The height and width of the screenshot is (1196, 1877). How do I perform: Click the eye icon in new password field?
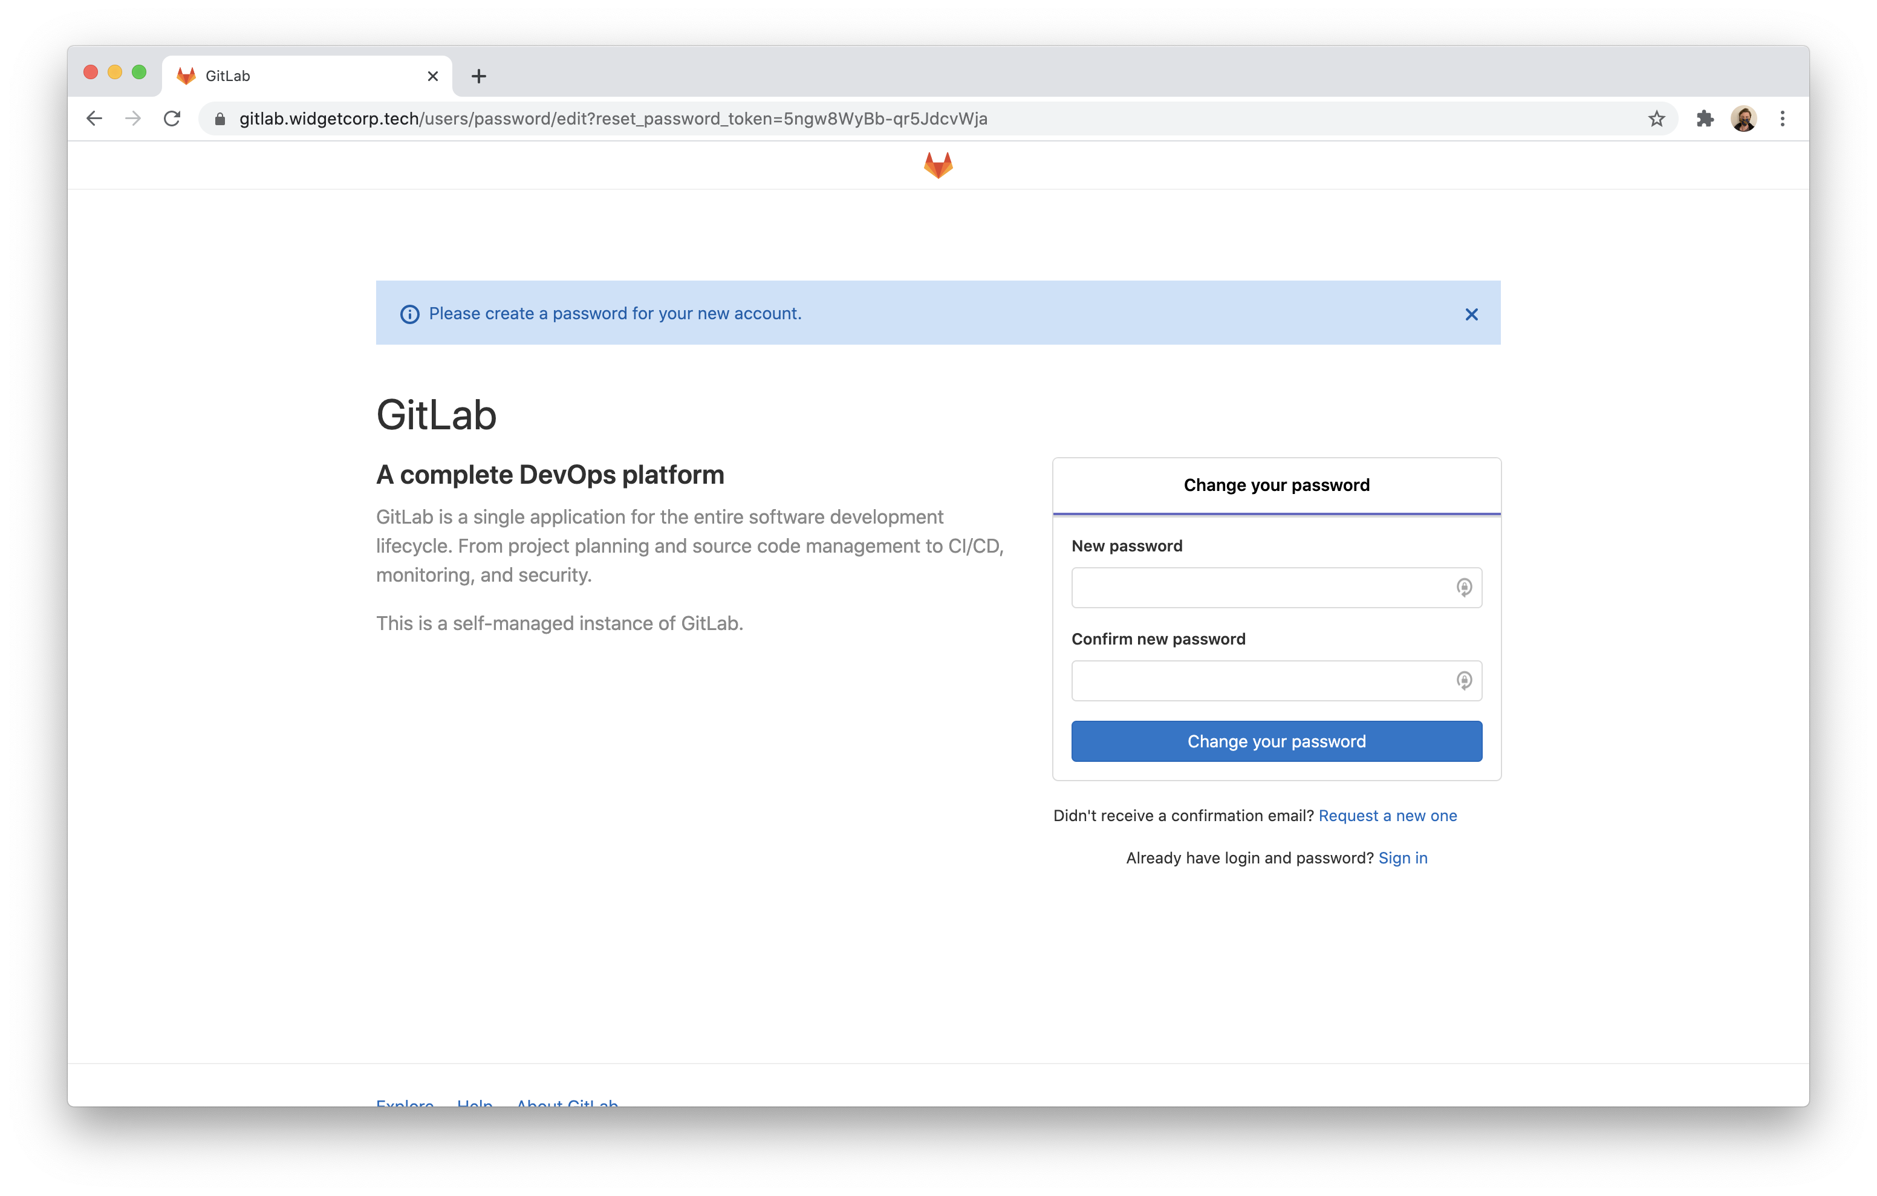[1462, 587]
